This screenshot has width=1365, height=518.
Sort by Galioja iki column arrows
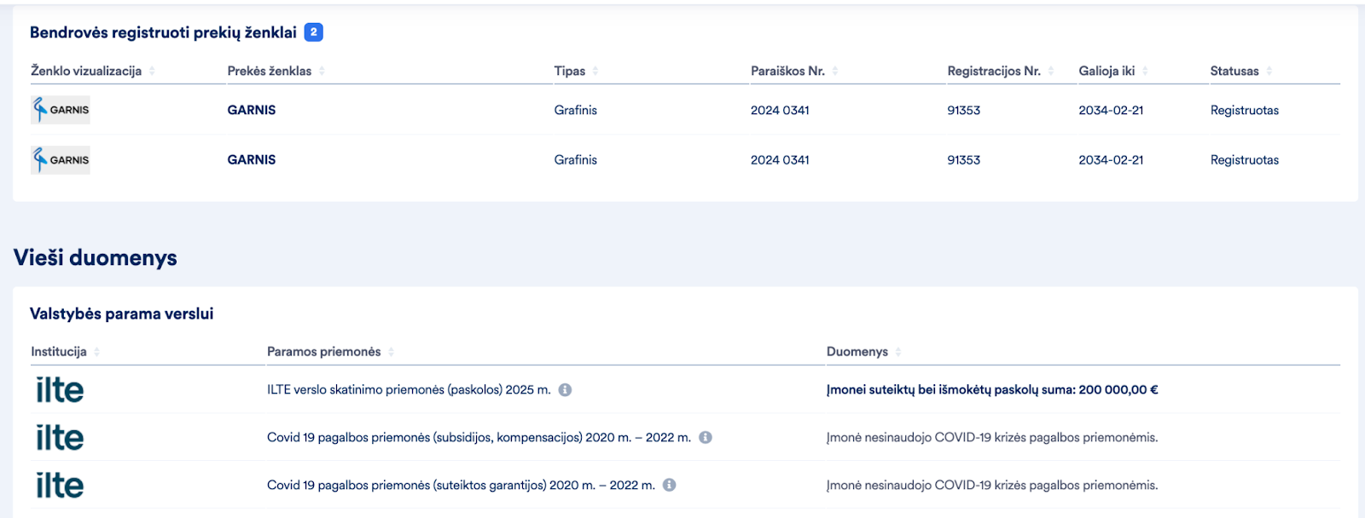[x=1145, y=71]
